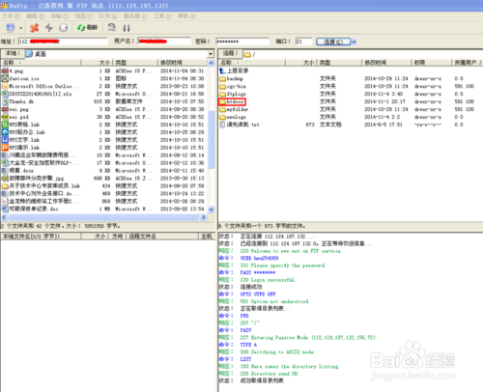Click the red X disconnect icon
The height and width of the screenshot is (392, 483).
point(34,28)
